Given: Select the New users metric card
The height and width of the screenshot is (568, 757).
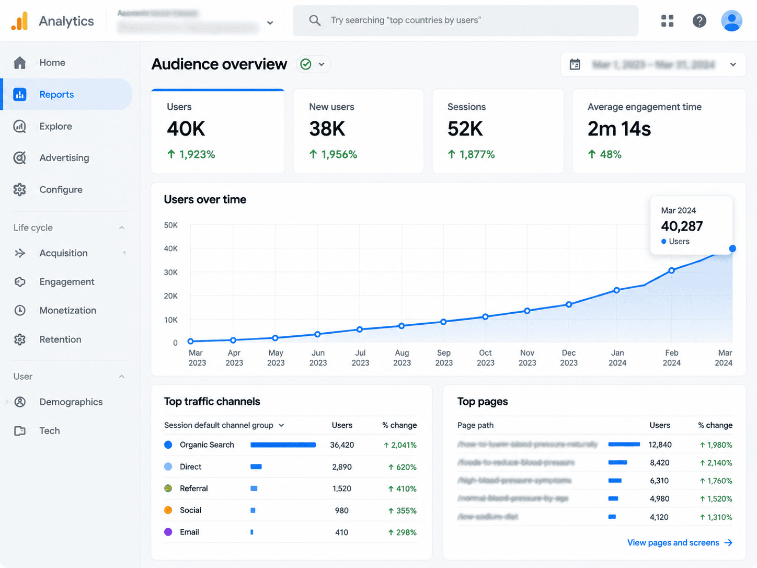Looking at the screenshot, I should point(358,131).
